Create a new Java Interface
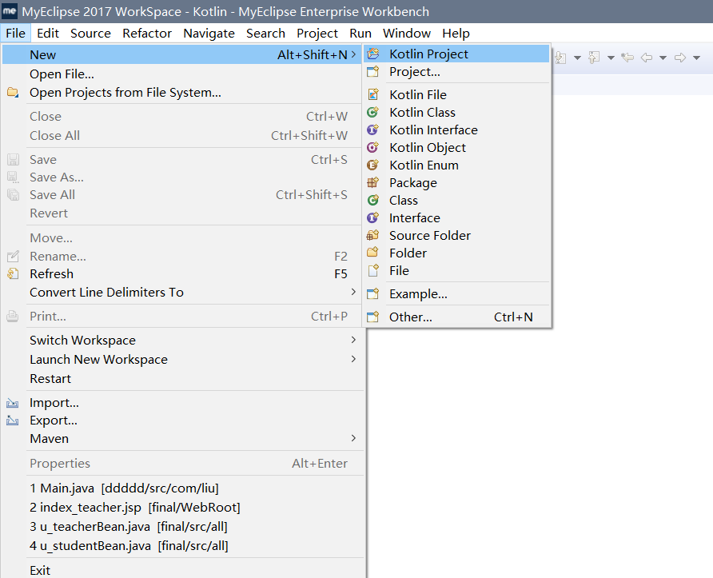Image resolution: width=713 pixels, height=578 pixels. point(456,217)
